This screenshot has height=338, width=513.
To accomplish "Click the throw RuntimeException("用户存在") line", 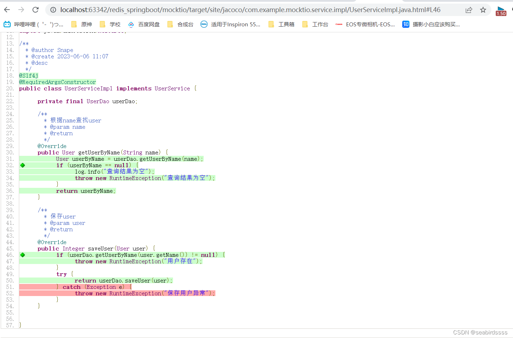I will tap(138, 261).
